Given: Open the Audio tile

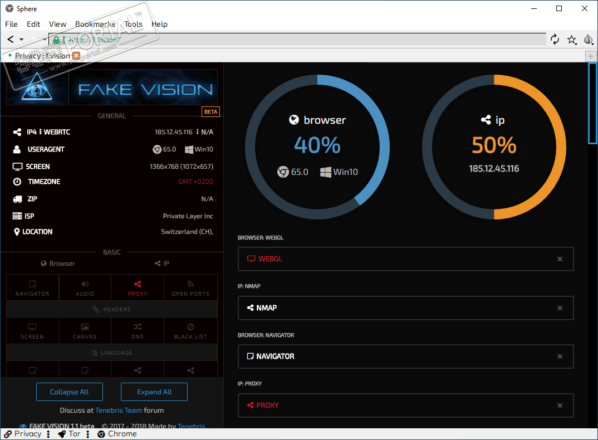Looking at the screenshot, I should [85, 288].
